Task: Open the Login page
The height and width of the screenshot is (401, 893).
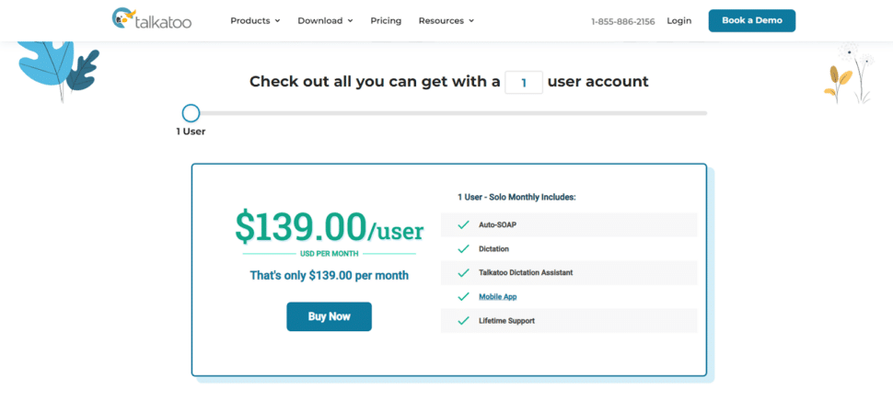Action: 678,20
